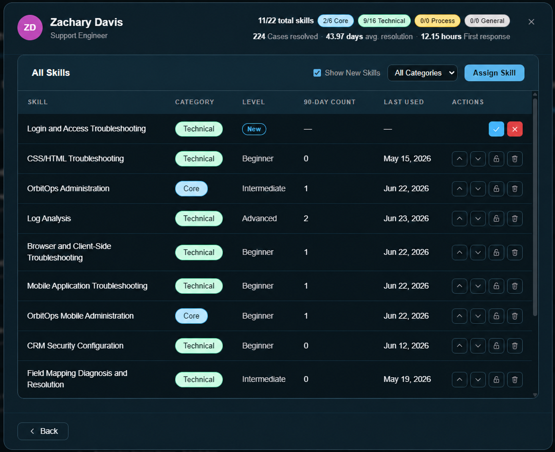Delete the CRM Security Configuration skill
The width and height of the screenshot is (555, 452).
(515, 346)
